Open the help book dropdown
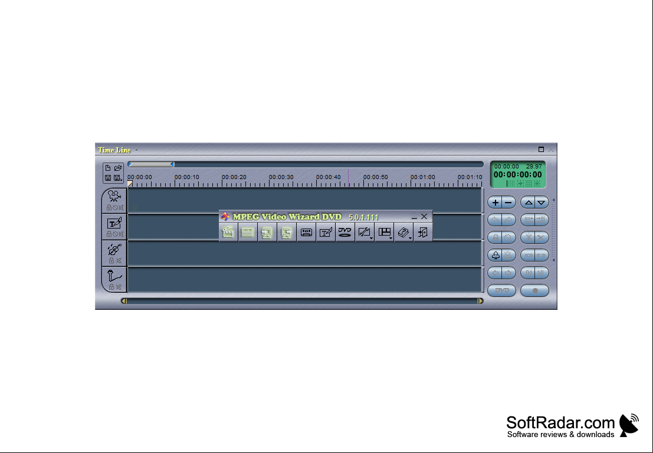Image resolution: width=653 pixels, height=453 pixels. tap(403, 232)
